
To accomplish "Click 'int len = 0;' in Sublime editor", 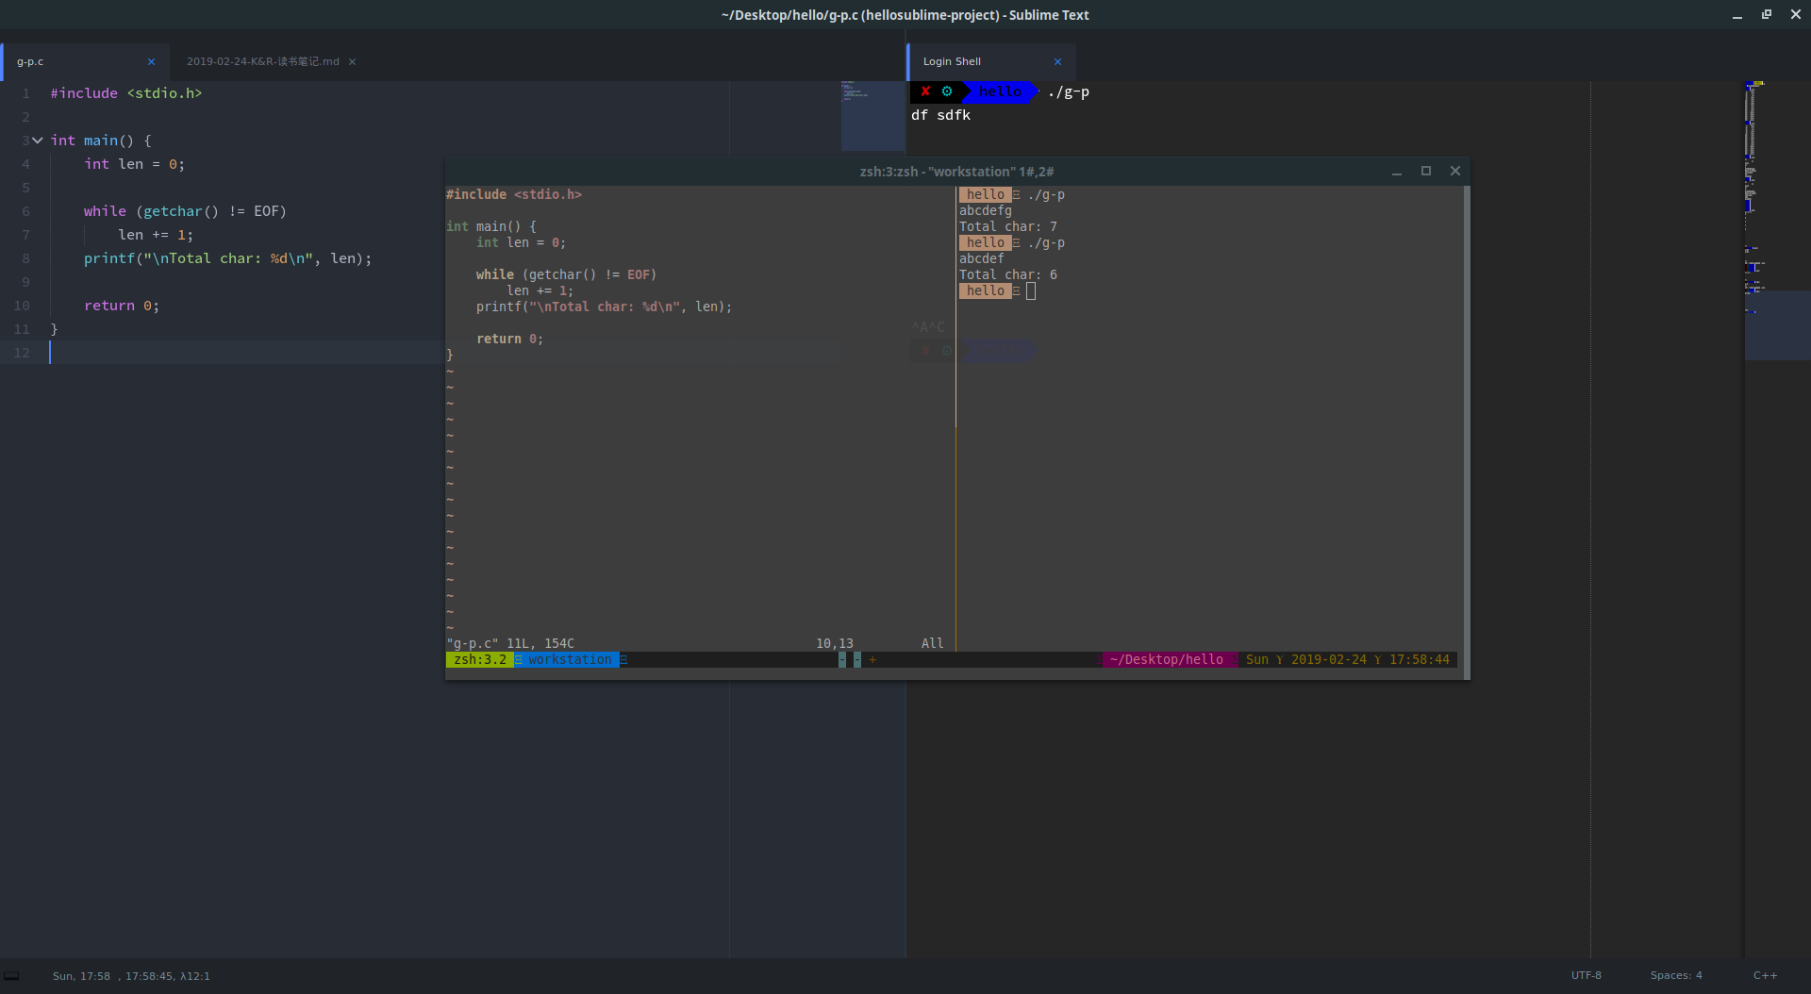I will click(134, 164).
